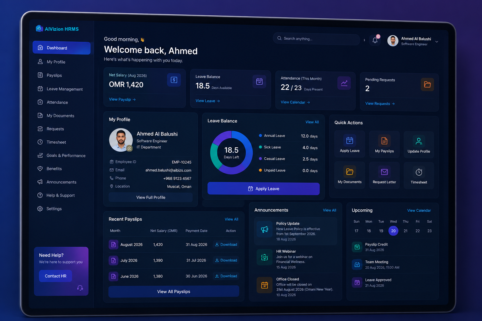Open View Calendar in Upcoming panel
This screenshot has height=321, width=482.
click(x=419, y=210)
